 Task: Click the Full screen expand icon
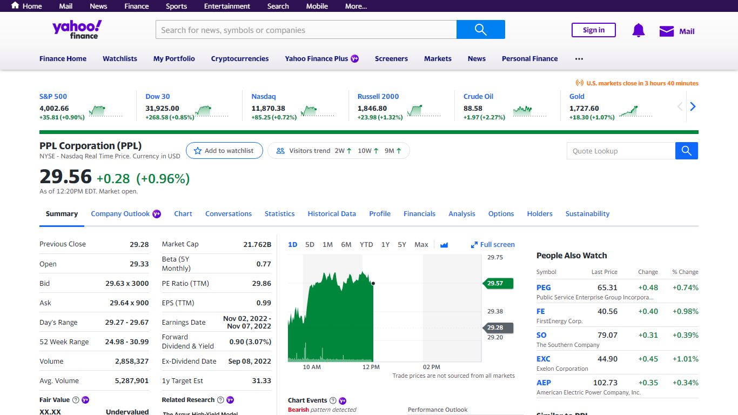click(474, 245)
